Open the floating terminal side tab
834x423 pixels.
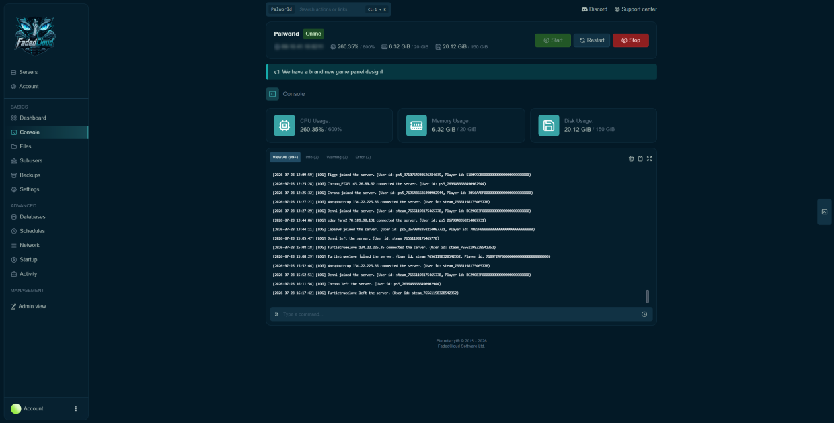(825, 211)
